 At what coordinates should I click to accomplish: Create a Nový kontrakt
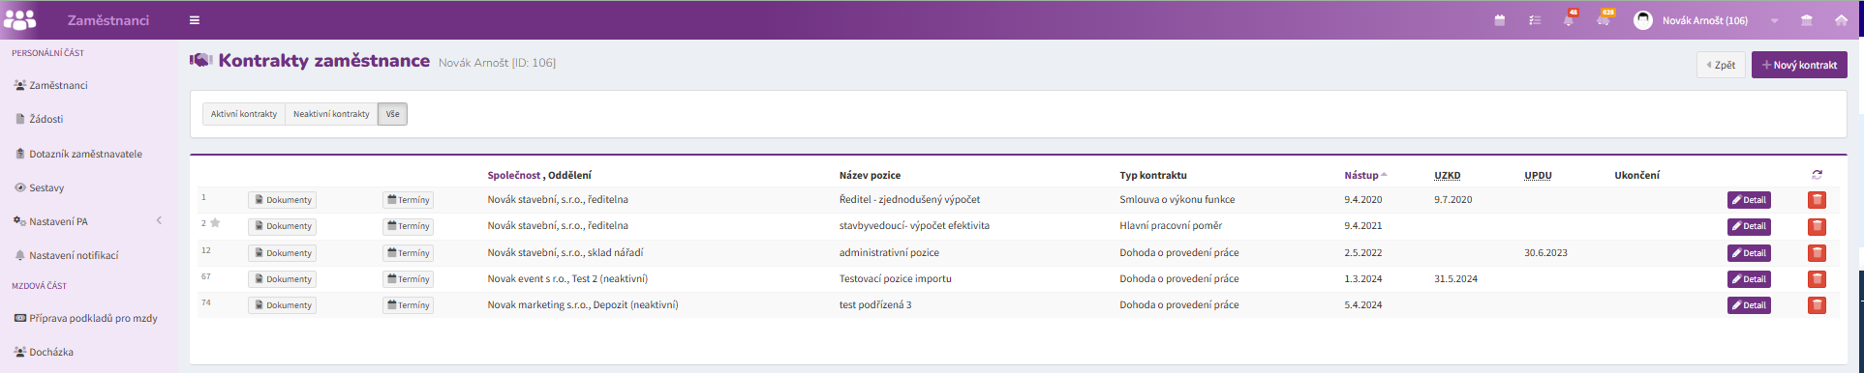[1799, 65]
